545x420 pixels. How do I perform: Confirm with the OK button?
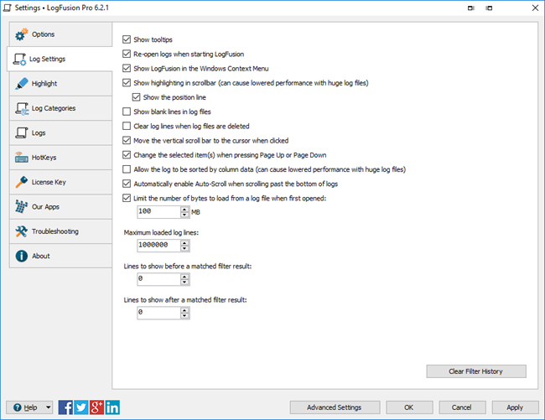pyautogui.click(x=409, y=407)
